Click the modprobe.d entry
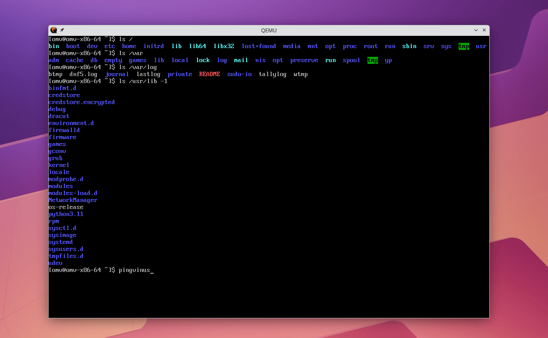The width and height of the screenshot is (548, 338). 66,179
